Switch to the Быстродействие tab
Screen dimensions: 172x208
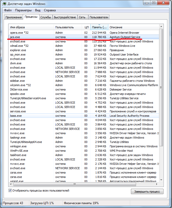point(65,17)
